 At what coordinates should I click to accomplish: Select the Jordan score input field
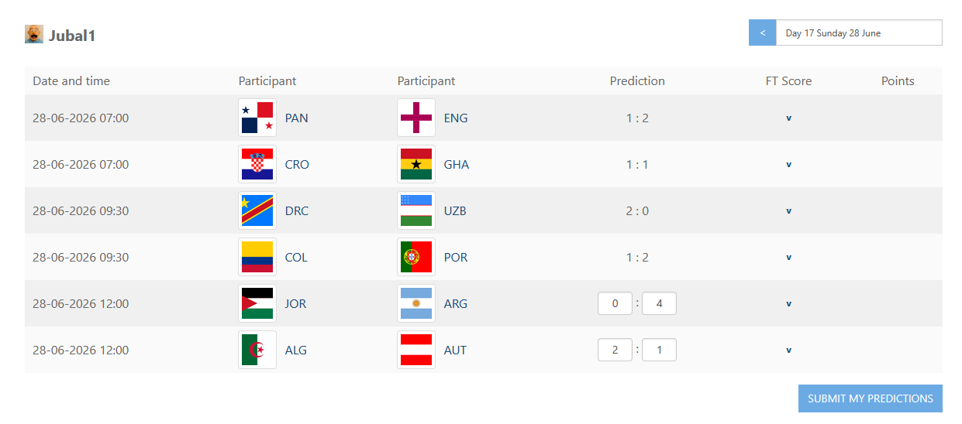[x=615, y=303]
